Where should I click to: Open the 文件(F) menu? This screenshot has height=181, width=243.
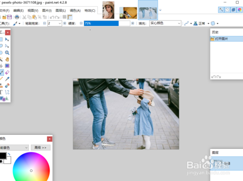click(x=4, y=11)
